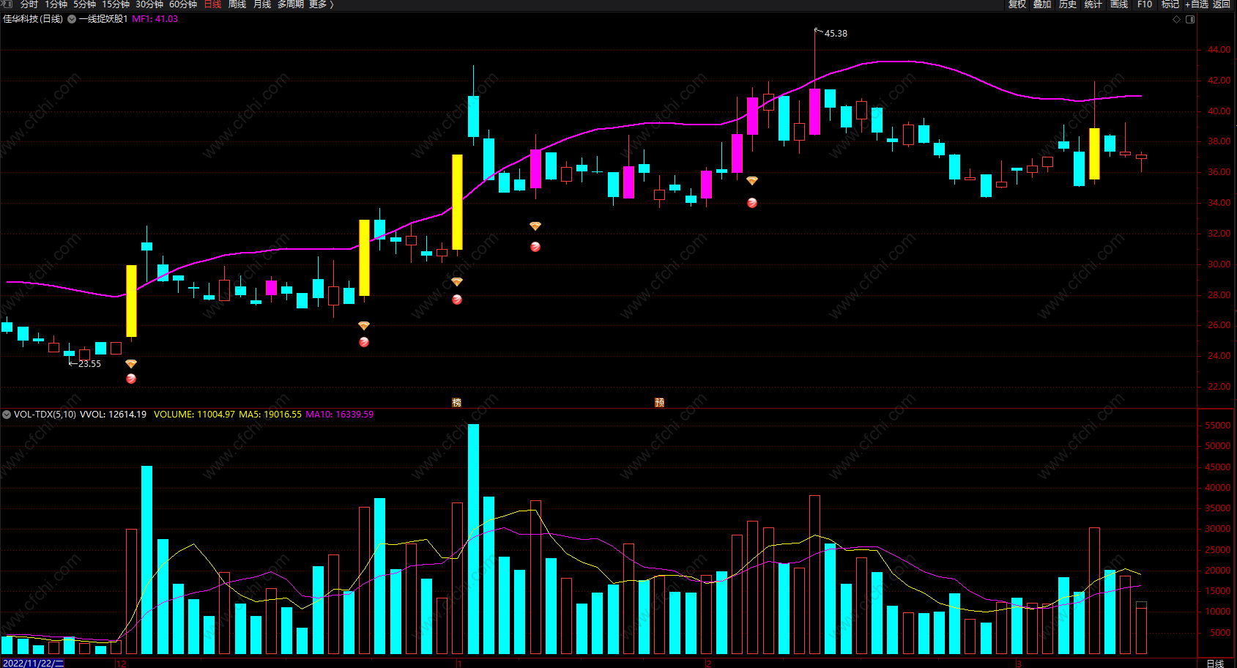Select the 15分钟 period tab

pyautogui.click(x=115, y=4)
